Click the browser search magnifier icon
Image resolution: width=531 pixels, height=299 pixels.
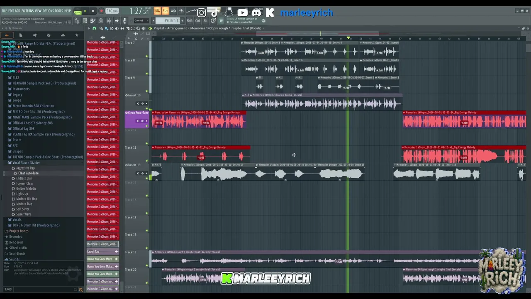coord(80,289)
